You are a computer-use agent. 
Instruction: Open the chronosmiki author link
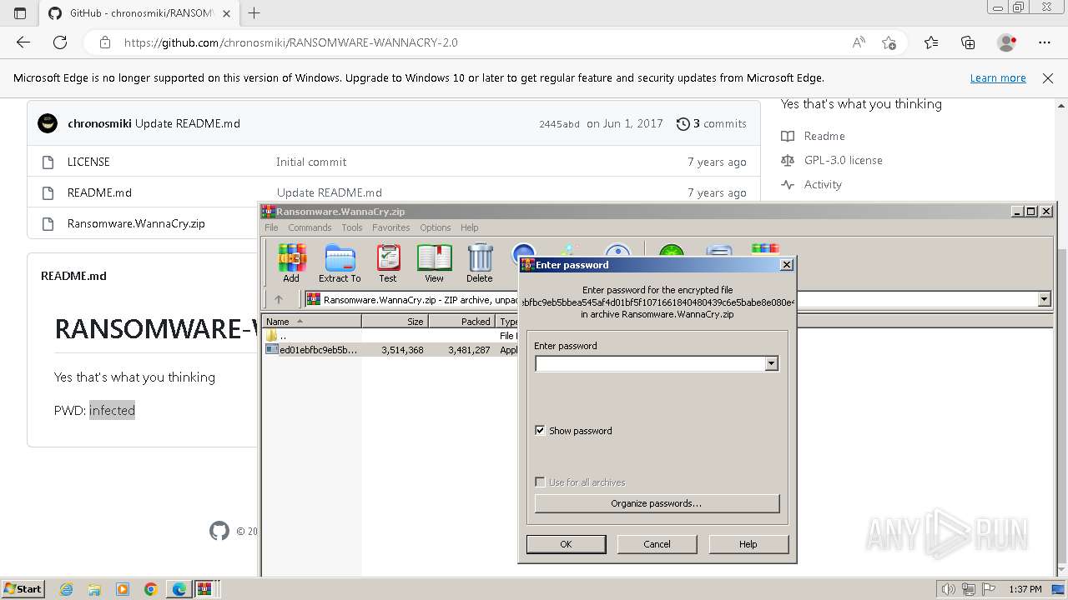pos(99,123)
